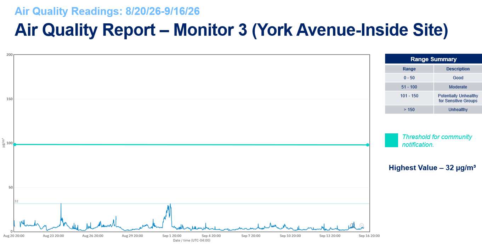The height and width of the screenshot is (248, 482).
Task: Click the Sep 1 data peak on chart
Action: [x=170, y=204]
